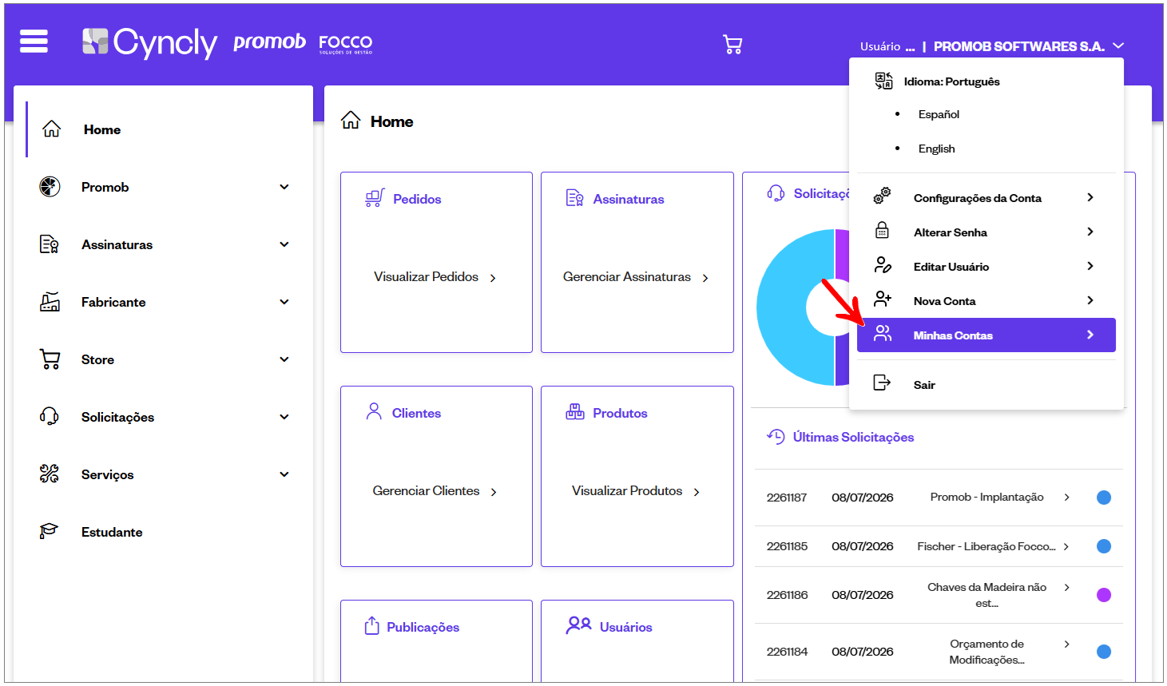Viewport: 1167px width, 686px height.
Task: Click the language translate icon
Action: point(883,81)
